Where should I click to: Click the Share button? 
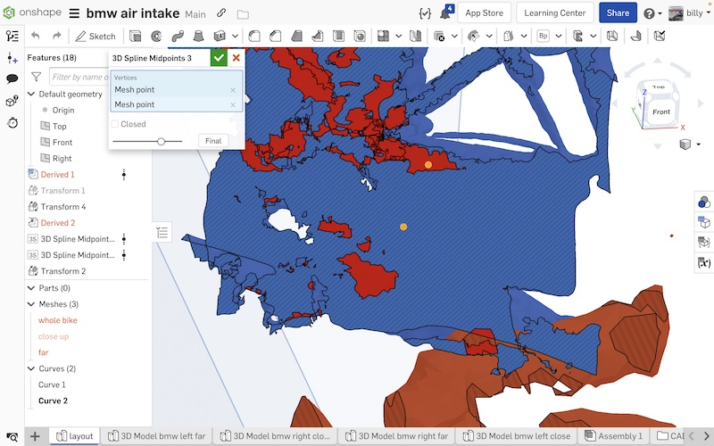[x=618, y=12]
